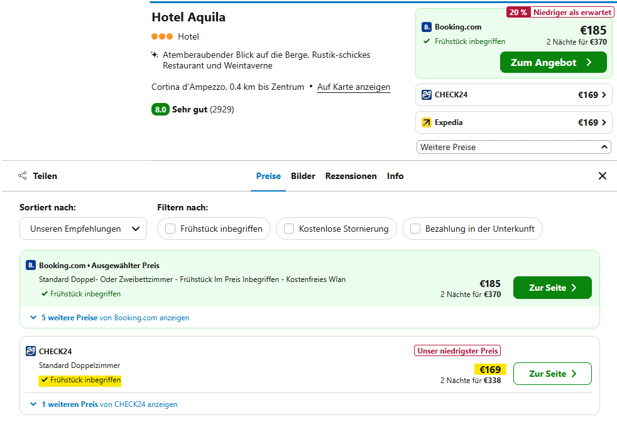Click the CHECK24 logo in the Standard Doppelzimmer card
Image resolution: width=617 pixels, height=422 pixels.
tap(31, 351)
